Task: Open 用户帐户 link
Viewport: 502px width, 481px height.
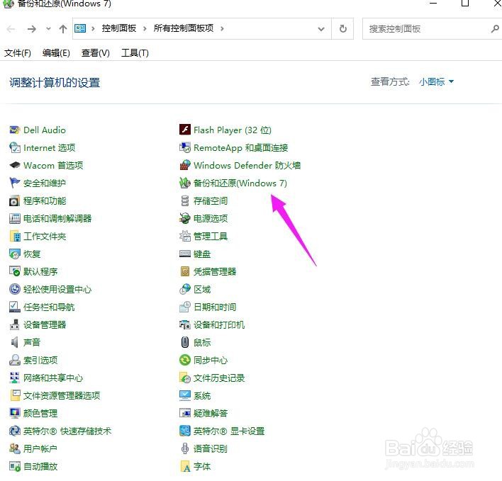Action: 40,448
